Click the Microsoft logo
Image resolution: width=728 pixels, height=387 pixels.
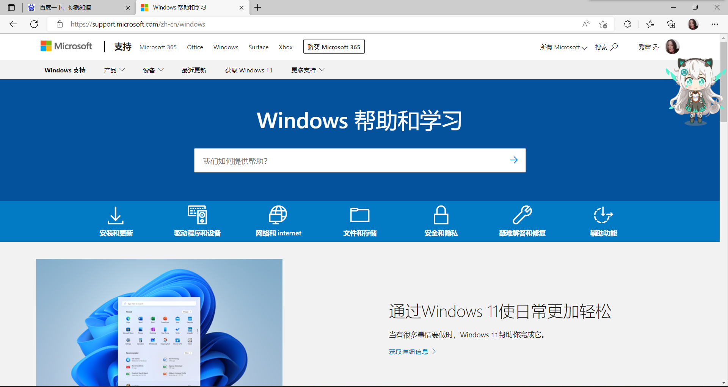66,46
